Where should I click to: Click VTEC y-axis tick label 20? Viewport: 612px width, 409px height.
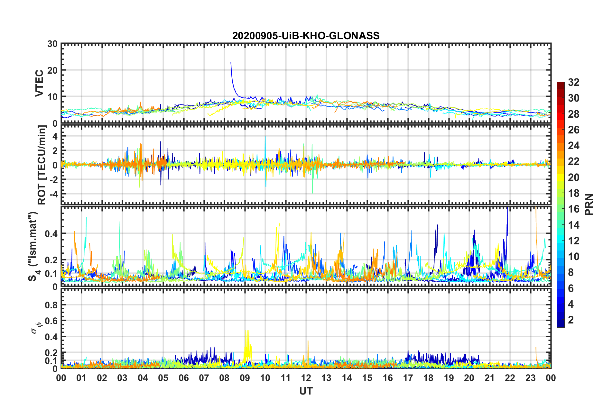pyautogui.click(x=52, y=70)
